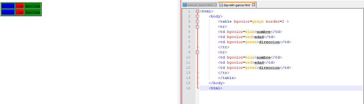Click line number 12 in the margin
364x104 pixels.
[x=188, y=68]
